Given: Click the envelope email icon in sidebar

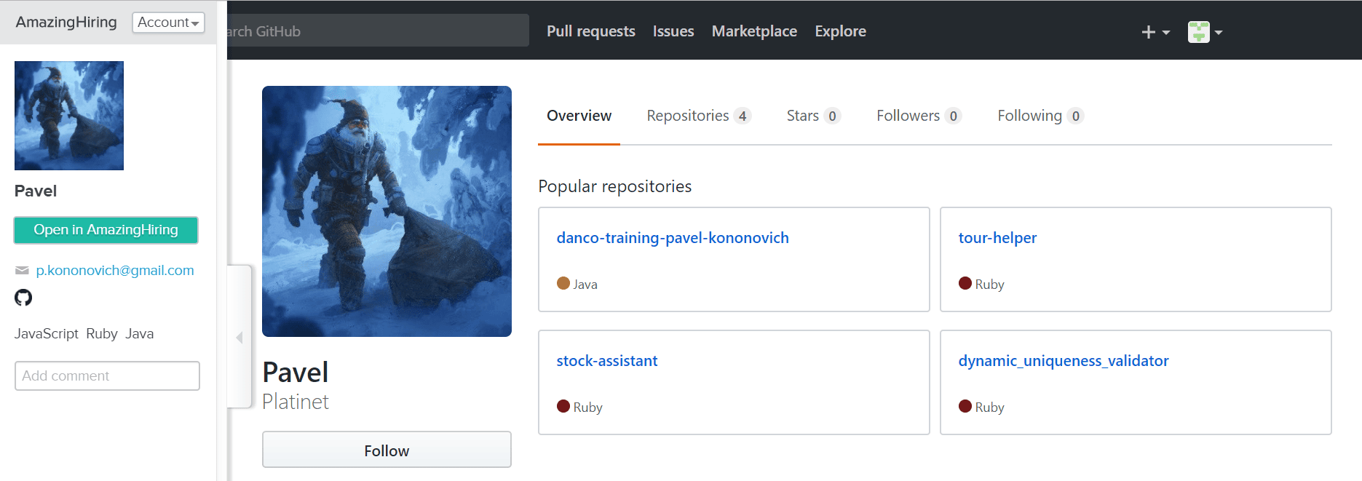Looking at the screenshot, I should [22, 271].
